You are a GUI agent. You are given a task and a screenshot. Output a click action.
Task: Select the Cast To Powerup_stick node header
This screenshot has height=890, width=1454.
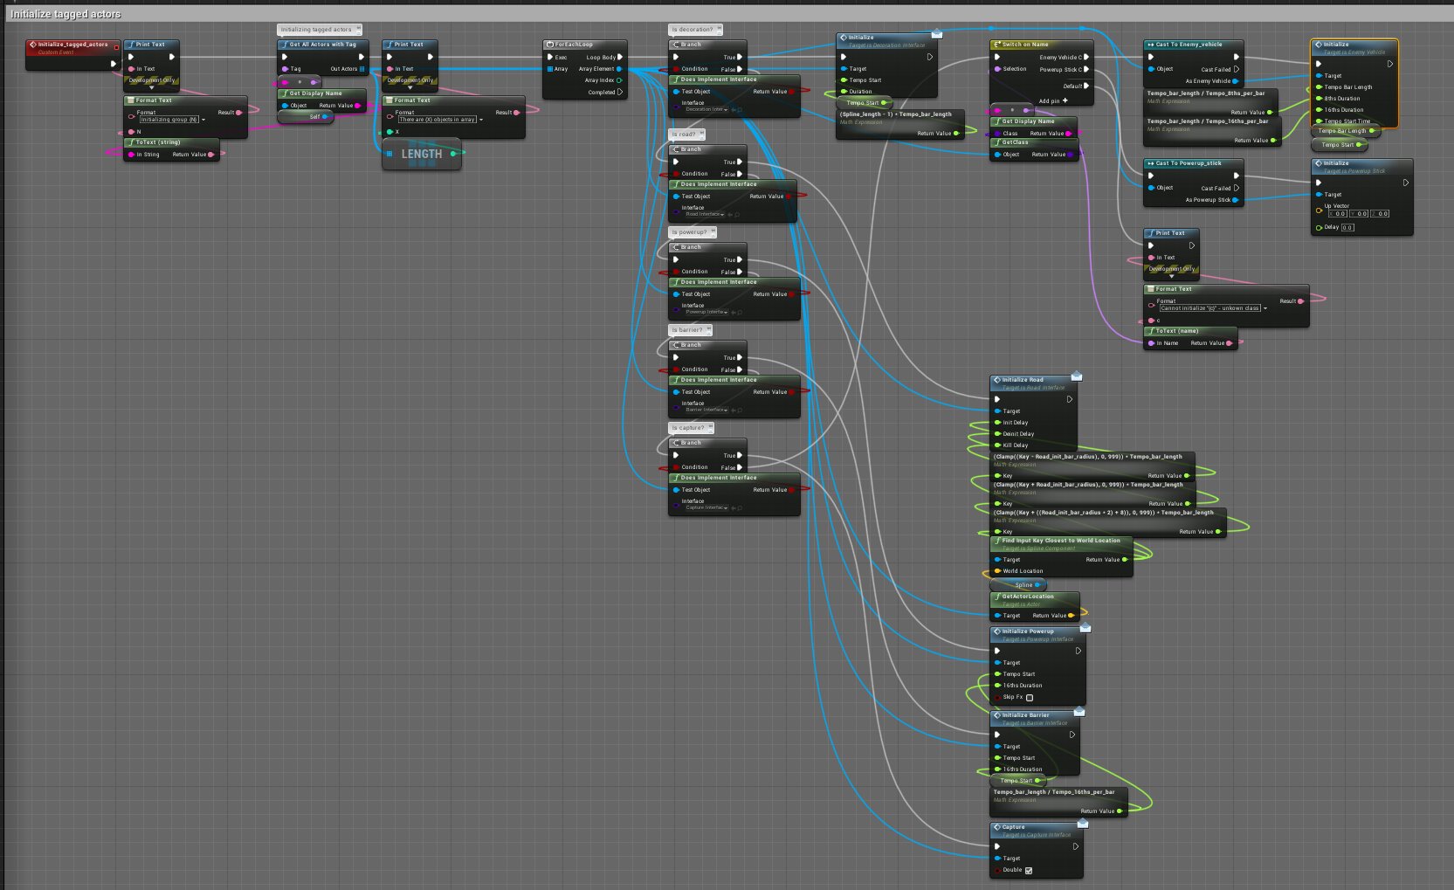pos(1193,163)
